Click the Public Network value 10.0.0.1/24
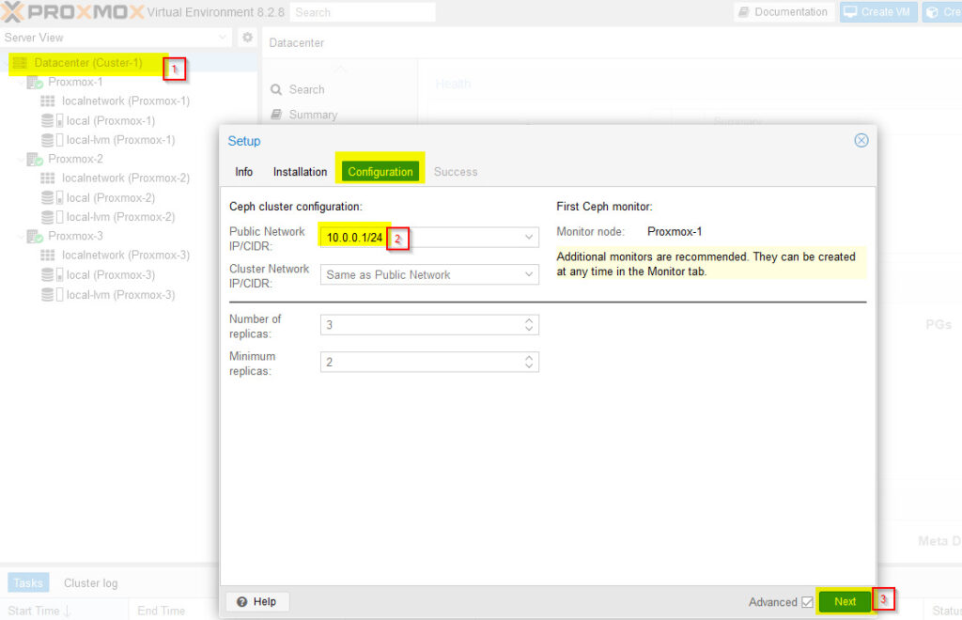 354,238
